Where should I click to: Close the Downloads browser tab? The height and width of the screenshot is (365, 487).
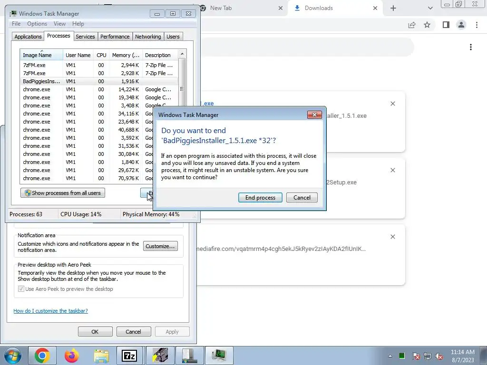pyautogui.click(x=375, y=8)
